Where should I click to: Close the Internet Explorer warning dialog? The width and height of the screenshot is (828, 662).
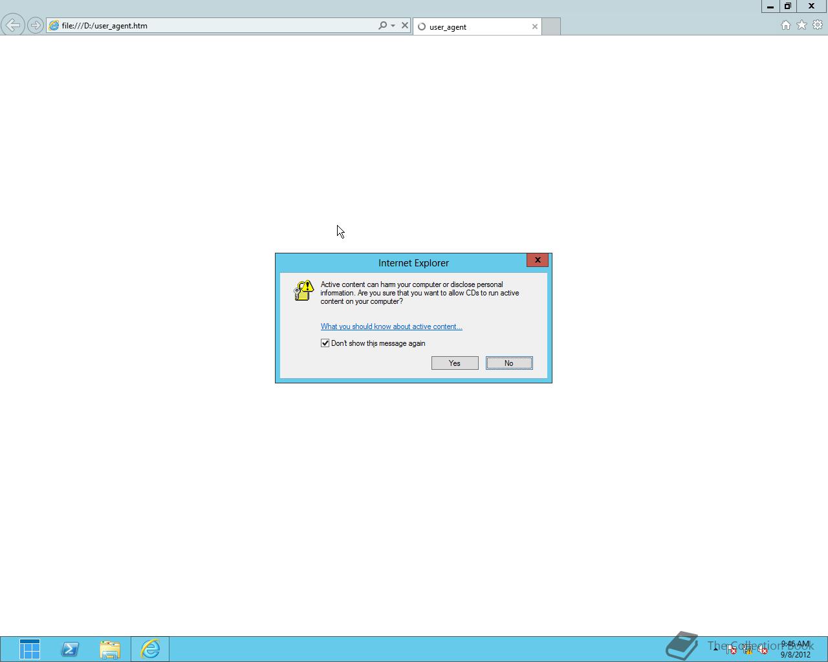pyautogui.click(x=538, y=260)
